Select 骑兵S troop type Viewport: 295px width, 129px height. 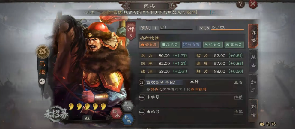point(149,45)
